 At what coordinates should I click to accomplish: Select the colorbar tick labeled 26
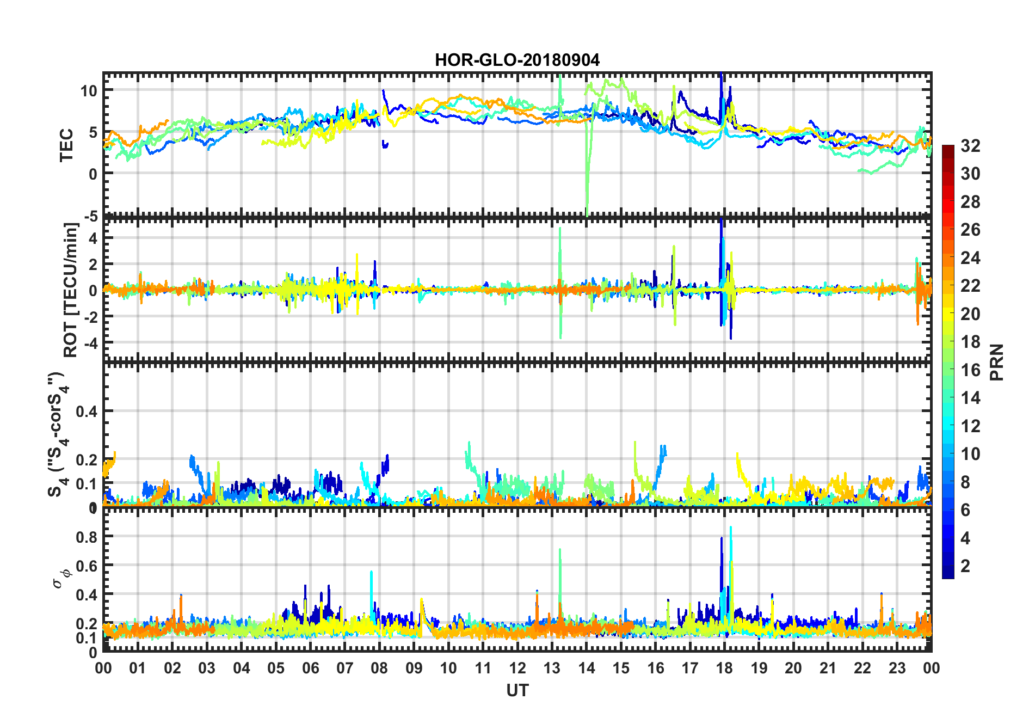[x=971, y=230]
